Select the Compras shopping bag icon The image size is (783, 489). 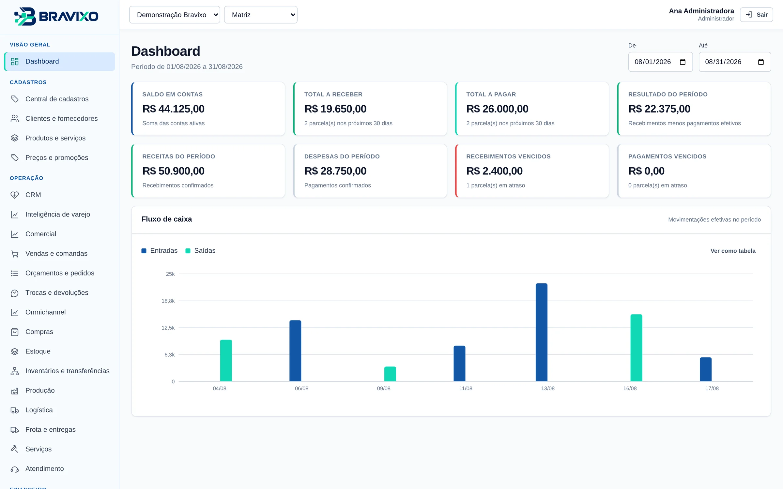tap(15, 332)
